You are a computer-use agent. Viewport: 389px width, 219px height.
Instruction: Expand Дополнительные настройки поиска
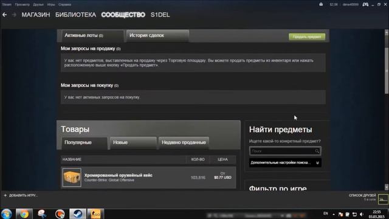tap(285, 162)
